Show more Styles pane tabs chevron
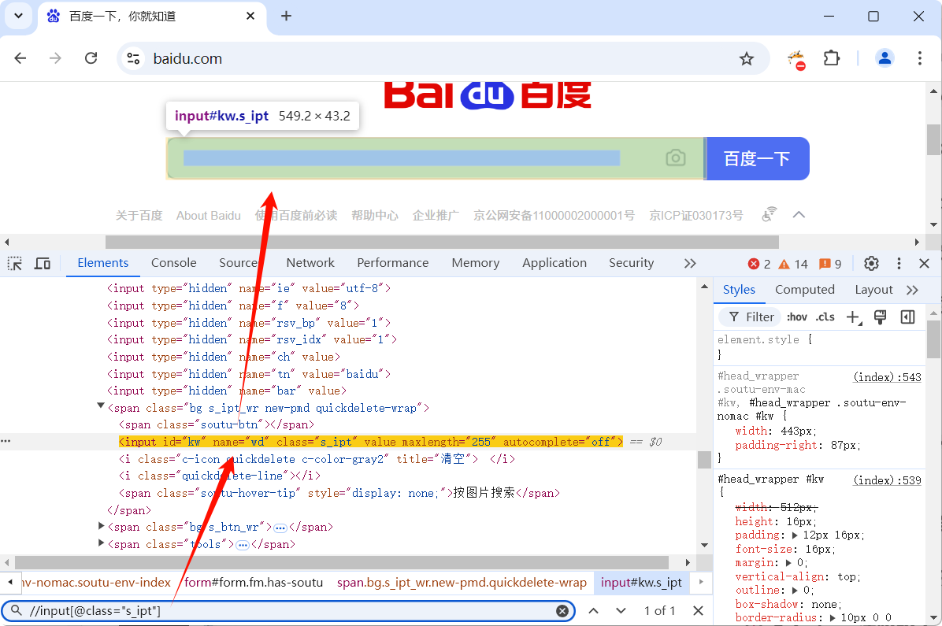 coord(912,291)
